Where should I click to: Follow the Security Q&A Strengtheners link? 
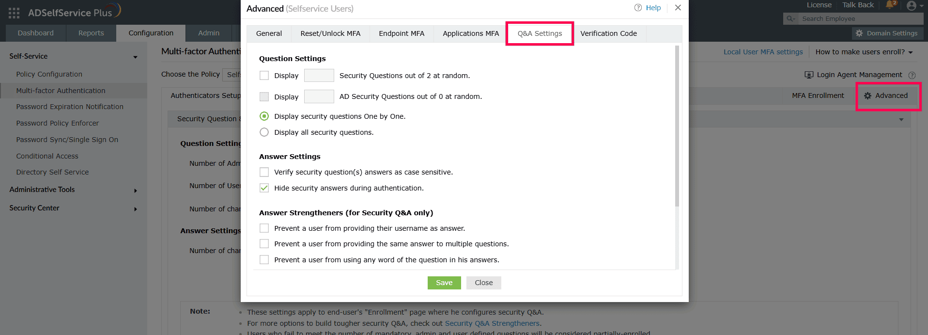[x=492, y=323]
